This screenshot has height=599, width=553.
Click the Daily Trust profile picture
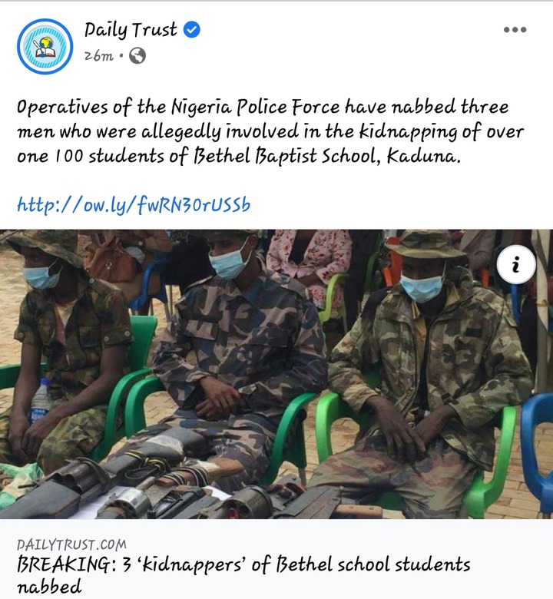(x=45, y=47)
